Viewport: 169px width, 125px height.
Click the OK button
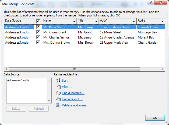(x=155, y=118)
